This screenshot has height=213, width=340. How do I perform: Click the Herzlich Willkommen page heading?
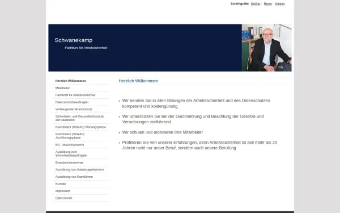(x=138, y=81)
